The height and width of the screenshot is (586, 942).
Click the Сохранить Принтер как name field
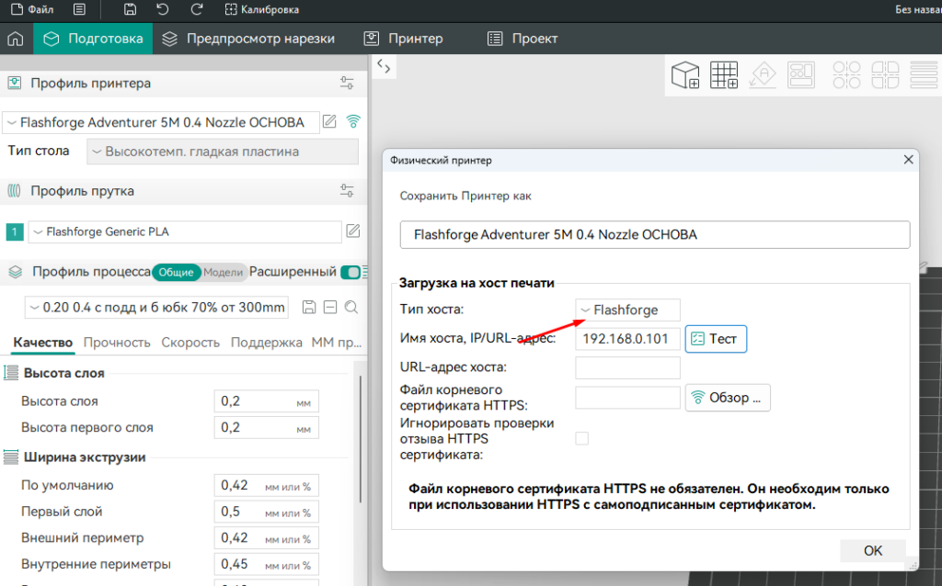coord(655,234)
